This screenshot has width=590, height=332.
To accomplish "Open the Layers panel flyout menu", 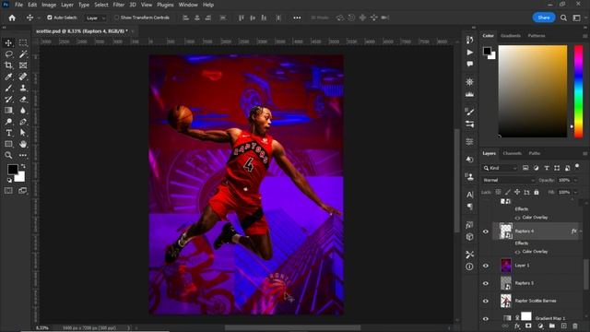I will (585, 154).
